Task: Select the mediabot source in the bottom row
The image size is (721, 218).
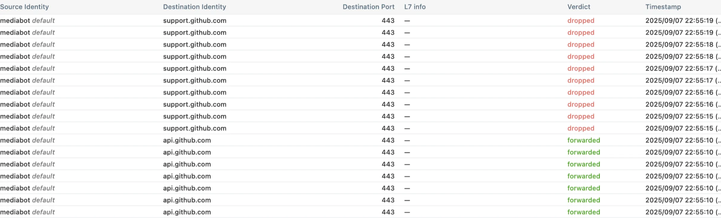Action: 15,212
